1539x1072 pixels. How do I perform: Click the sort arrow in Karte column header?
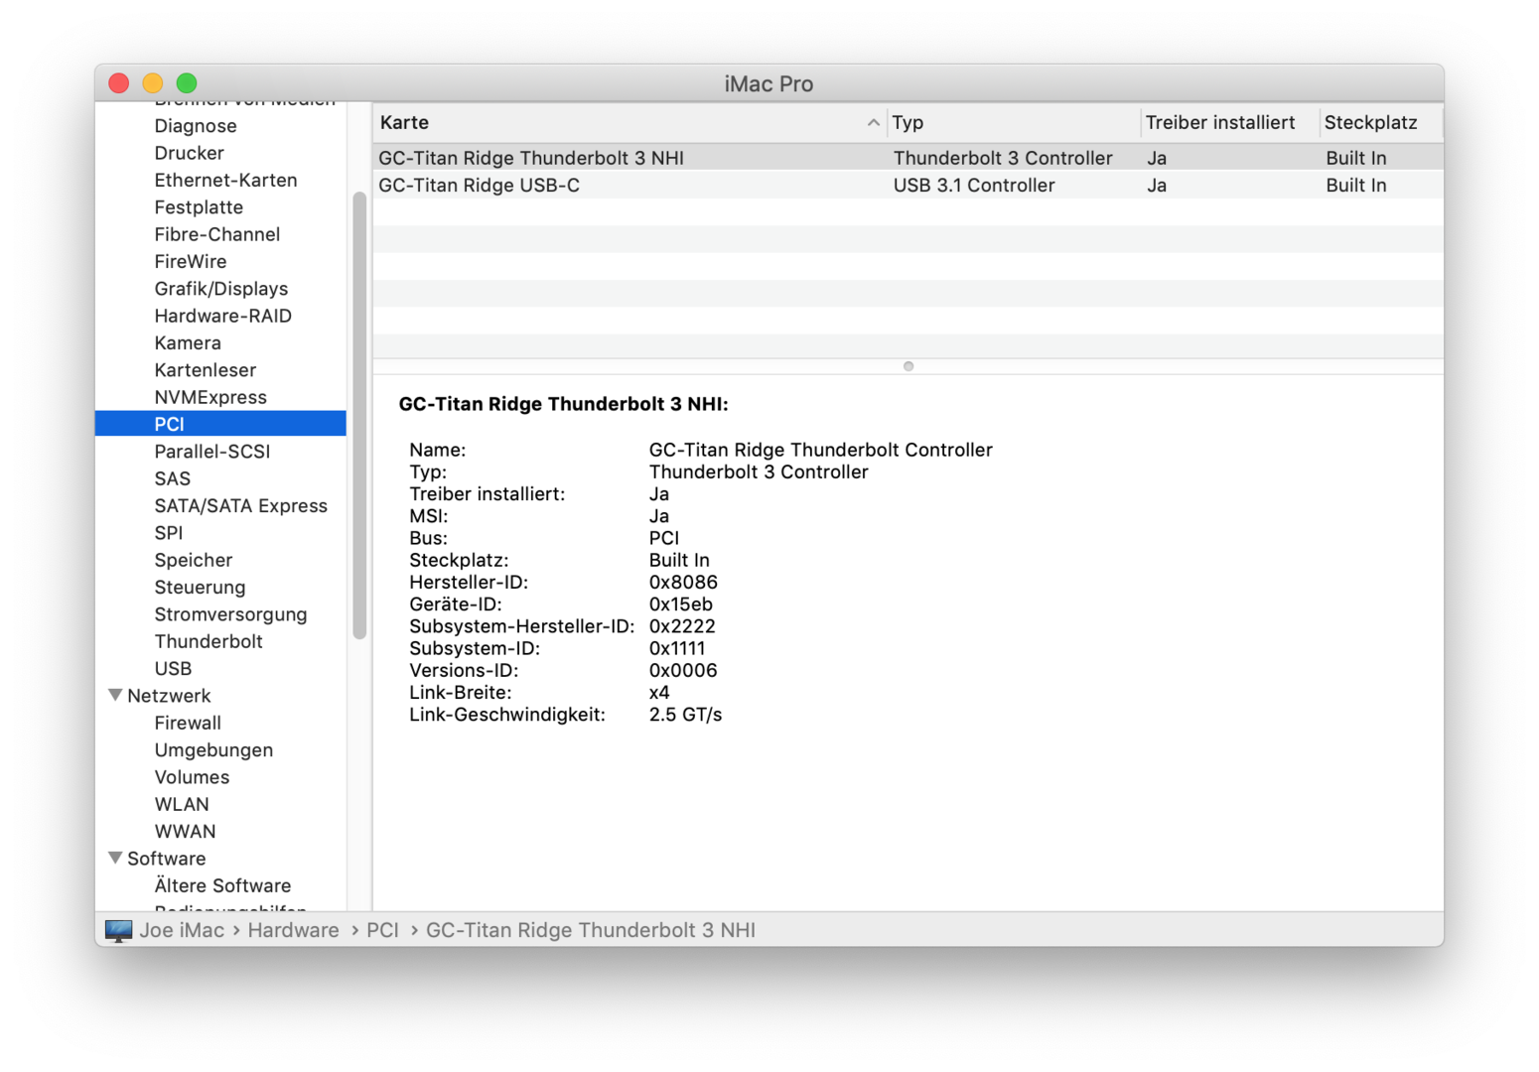(873, 123)
